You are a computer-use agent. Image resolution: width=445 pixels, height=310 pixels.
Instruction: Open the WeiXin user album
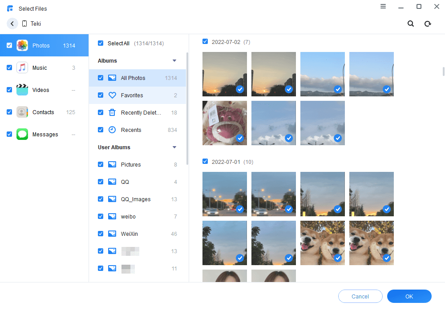pyautogui.click(x=129, y=234)
